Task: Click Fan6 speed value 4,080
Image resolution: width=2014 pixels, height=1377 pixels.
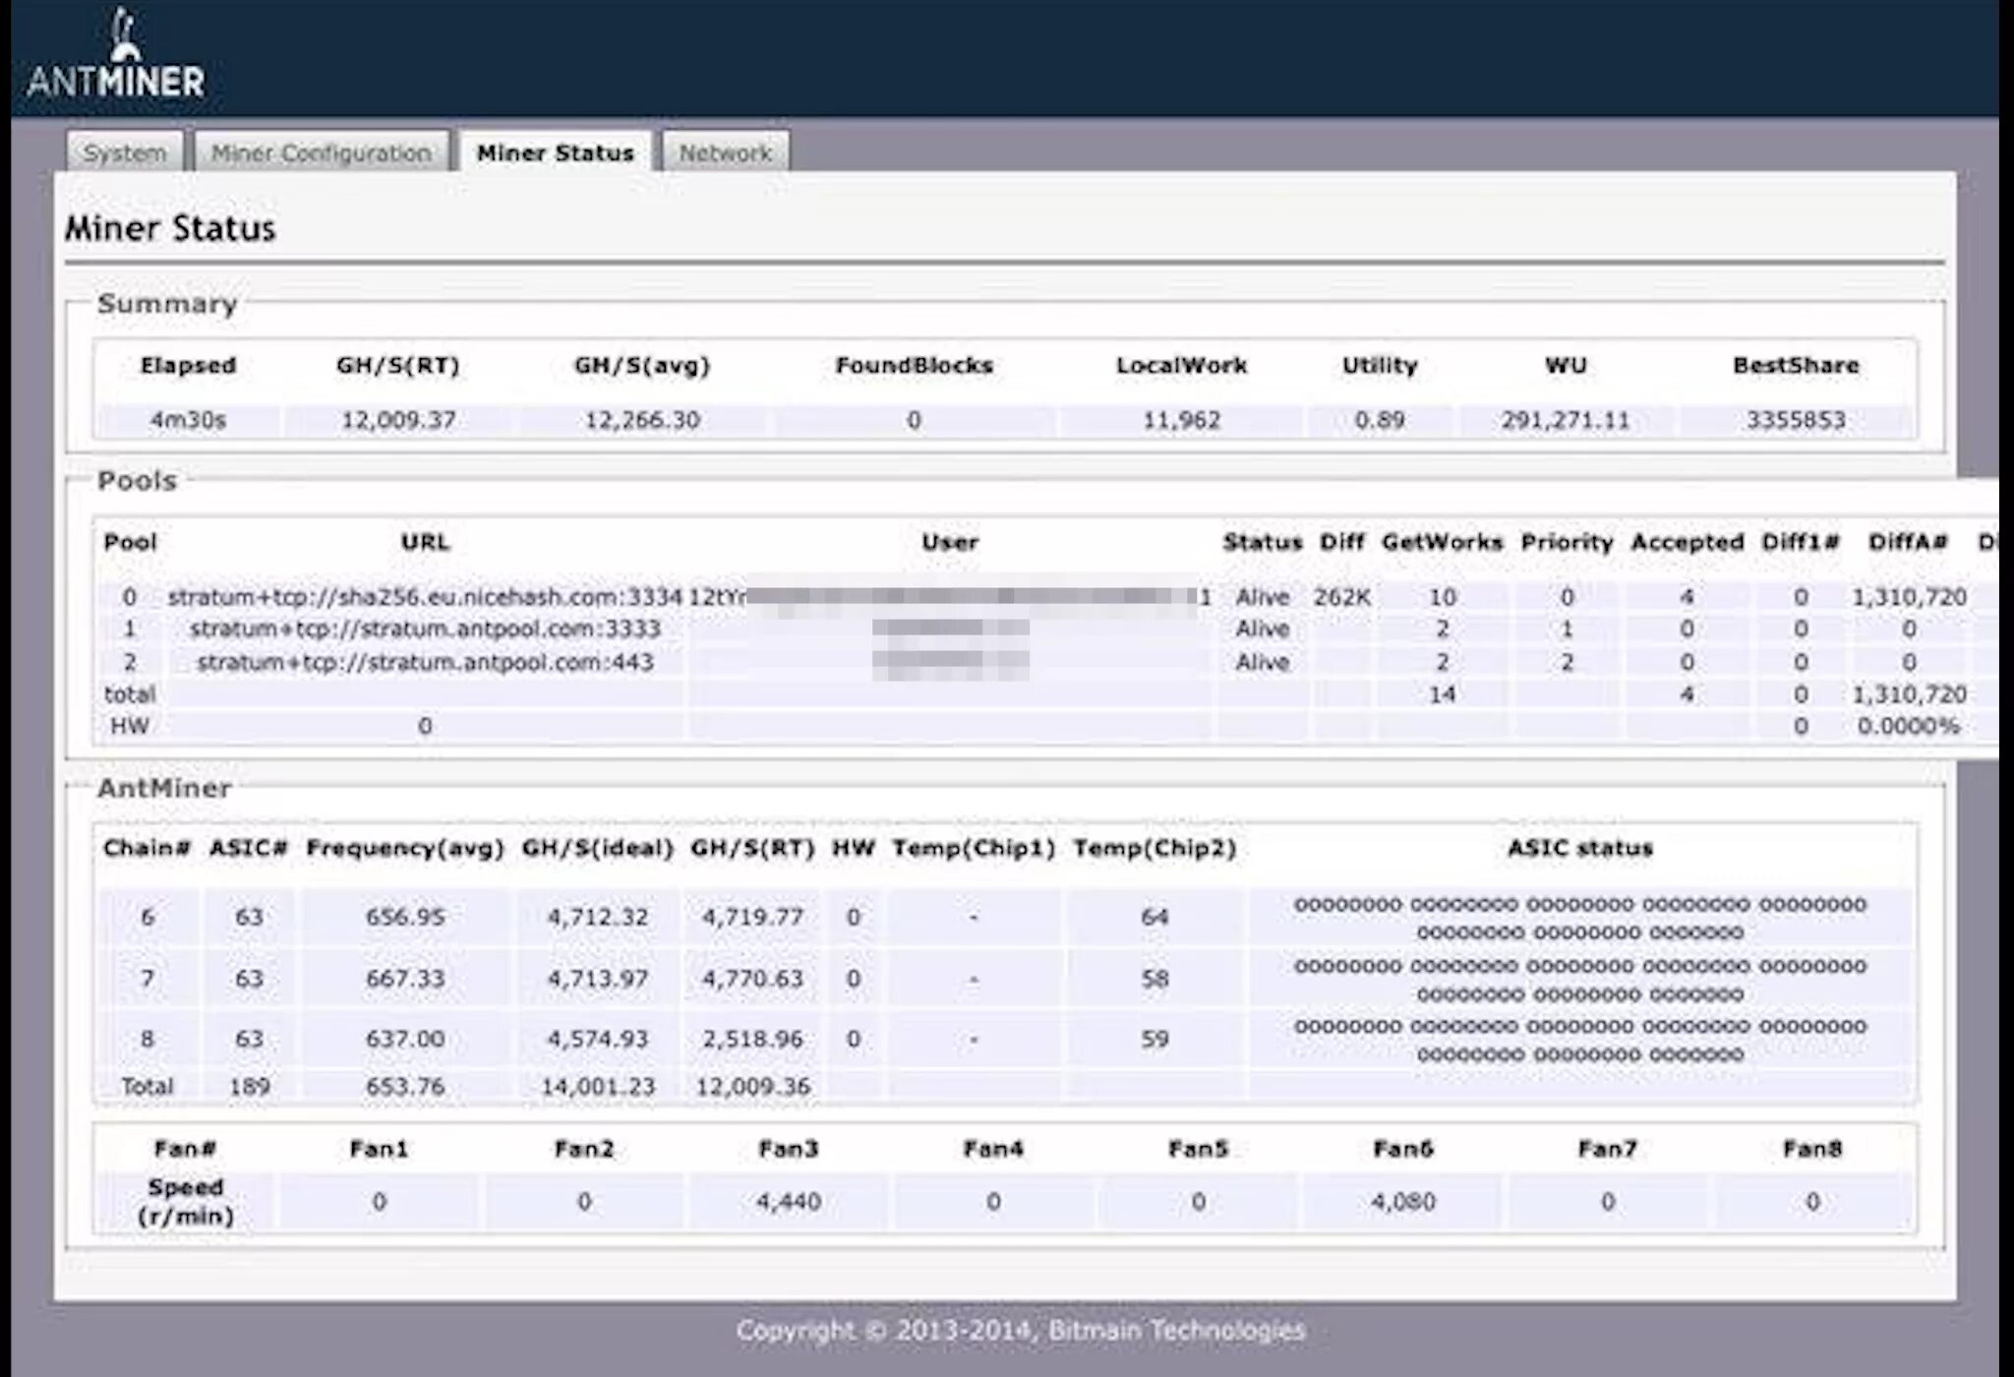Action: [x=1403, y=1202]
